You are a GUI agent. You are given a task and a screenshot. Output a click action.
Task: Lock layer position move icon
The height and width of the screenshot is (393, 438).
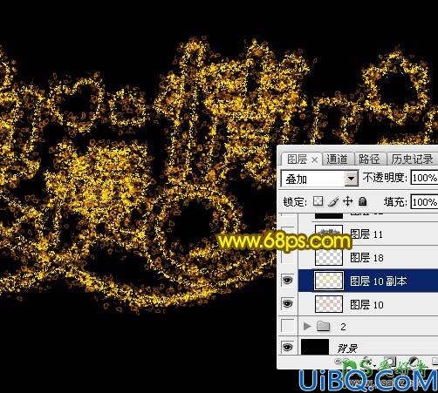click(348, 201)
